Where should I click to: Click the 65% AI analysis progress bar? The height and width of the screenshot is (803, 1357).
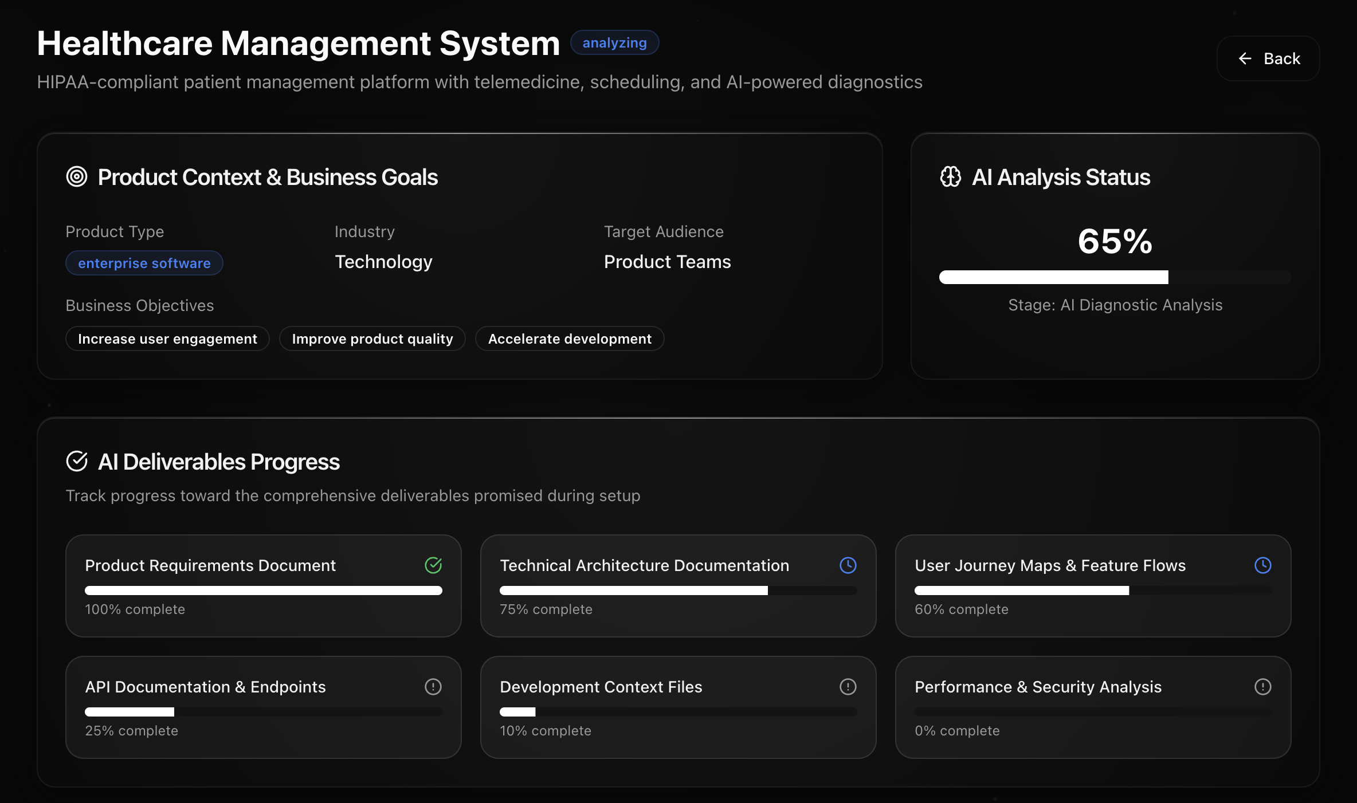(1115, 277)
